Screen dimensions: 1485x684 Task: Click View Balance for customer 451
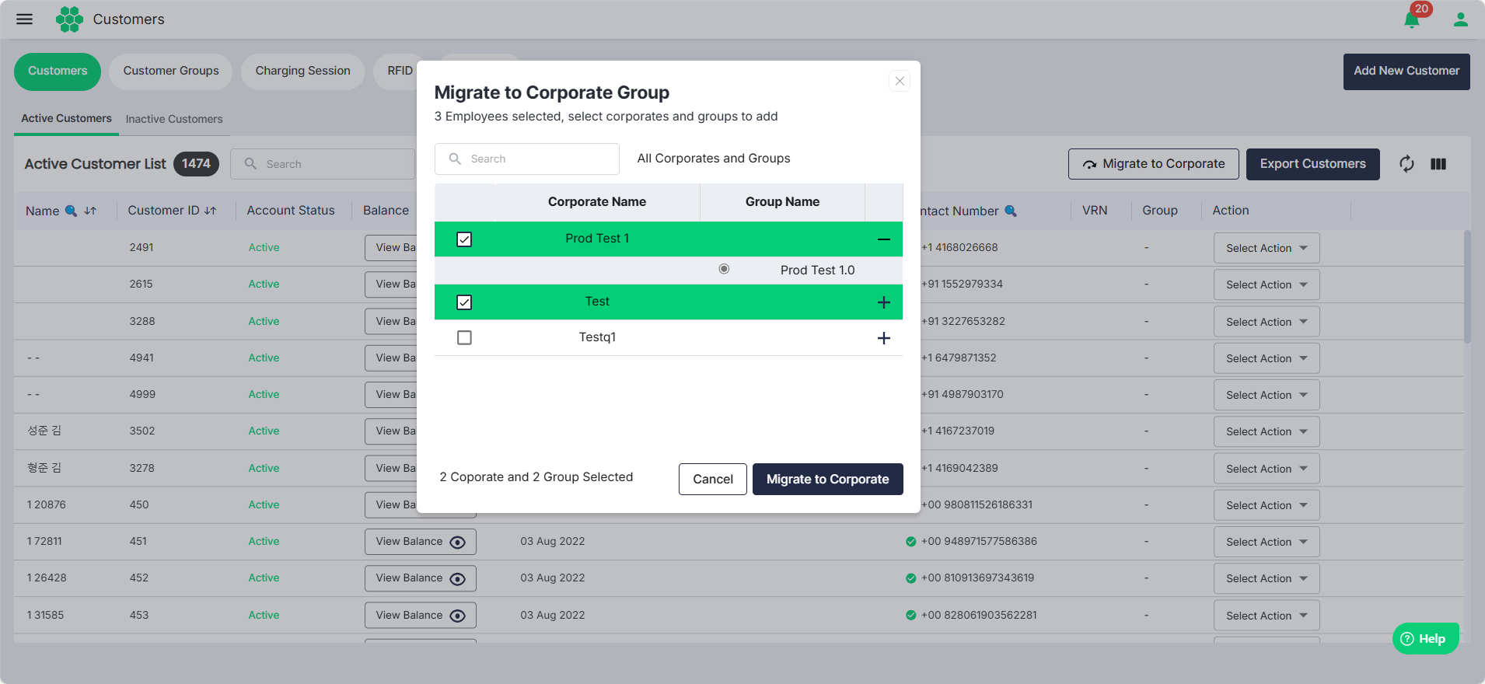pos(421,542)
